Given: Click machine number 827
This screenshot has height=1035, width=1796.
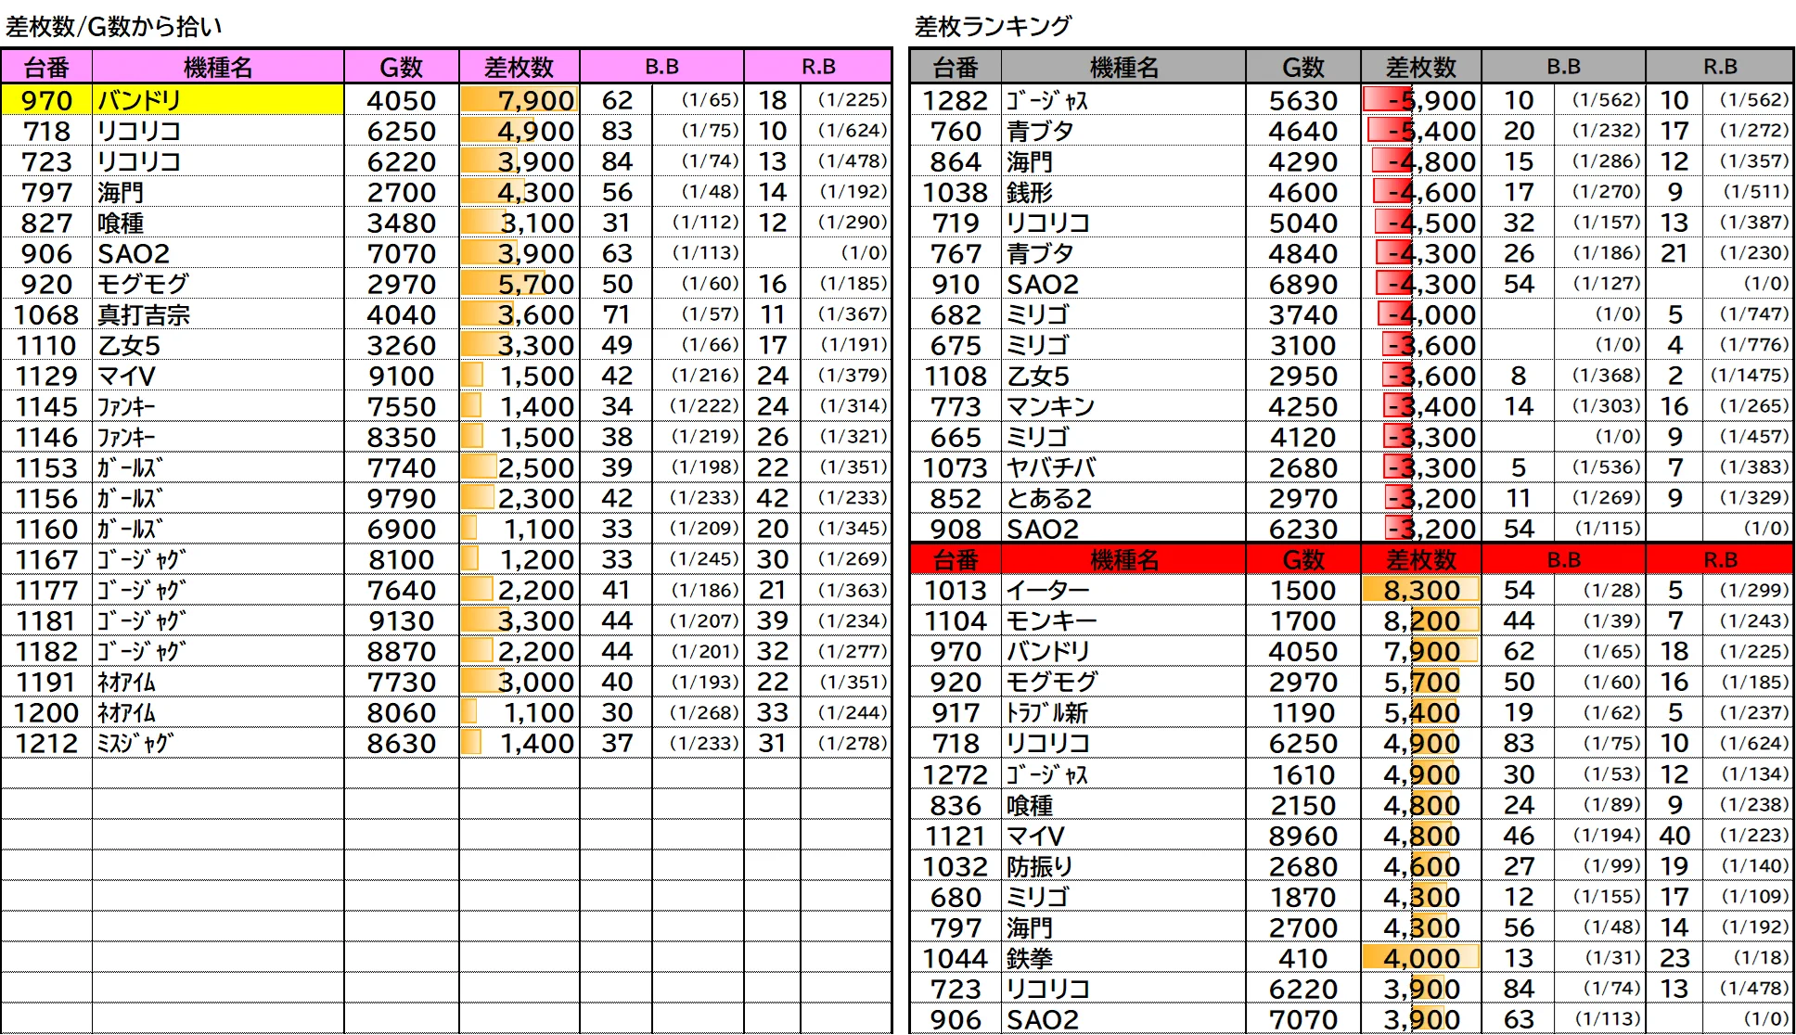Looking at the screenshot, I should pyautogui.click(x=46, y=223).
